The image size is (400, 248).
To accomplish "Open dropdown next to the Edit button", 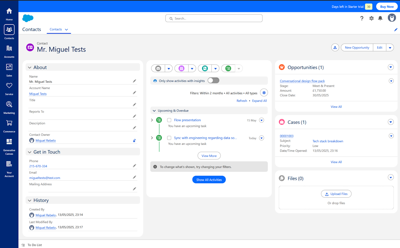I will (390, 47).
